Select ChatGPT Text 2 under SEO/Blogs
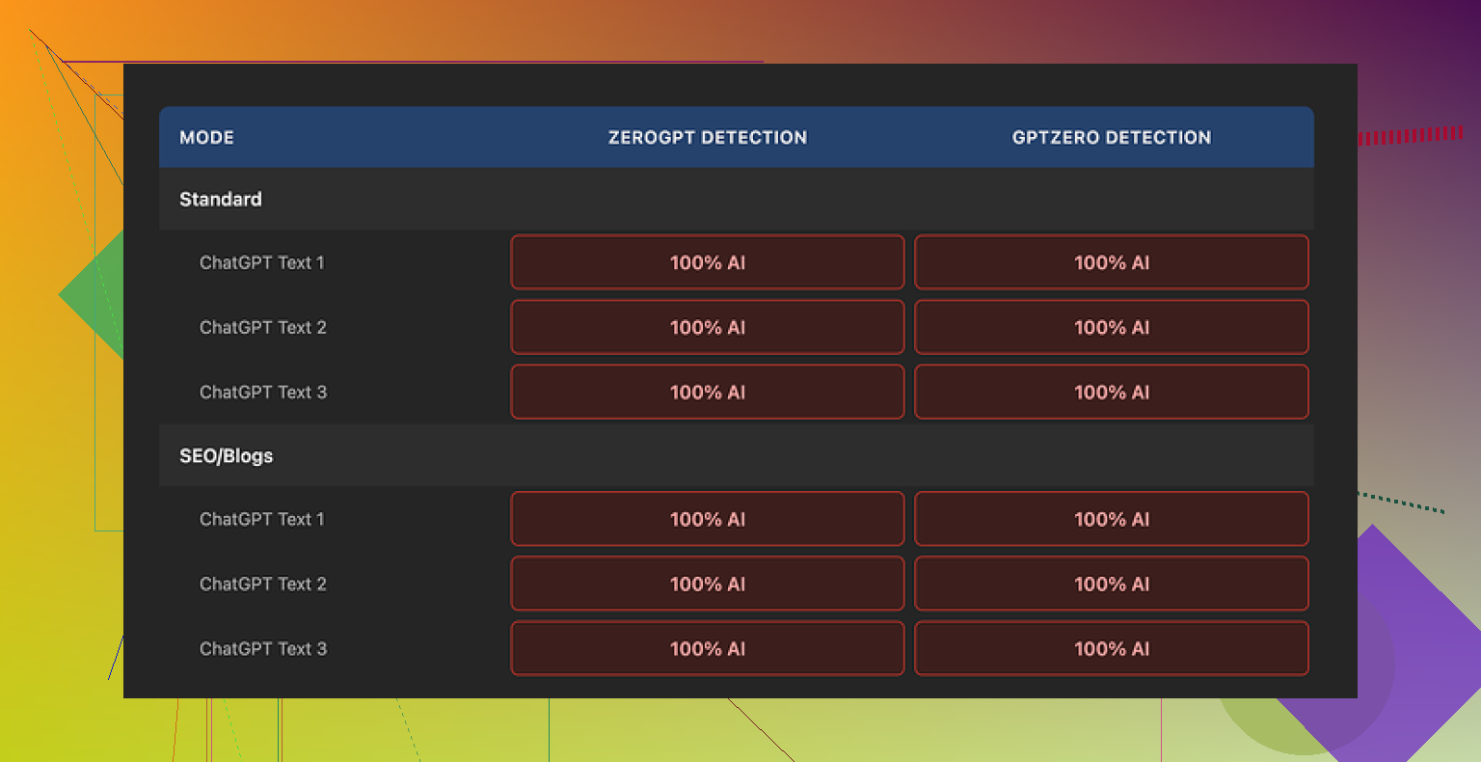The height and width of the screenshot is (762, 1481). pos(262,584)
